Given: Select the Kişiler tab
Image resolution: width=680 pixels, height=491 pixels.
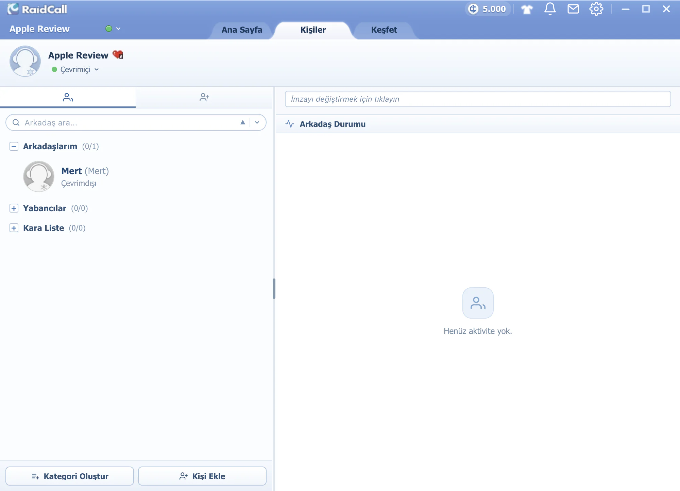Looking at the screenshot, I should click(x=313, y=30).
